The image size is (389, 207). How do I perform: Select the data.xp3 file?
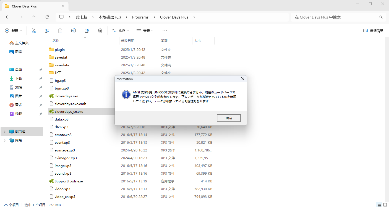(62, 119)
